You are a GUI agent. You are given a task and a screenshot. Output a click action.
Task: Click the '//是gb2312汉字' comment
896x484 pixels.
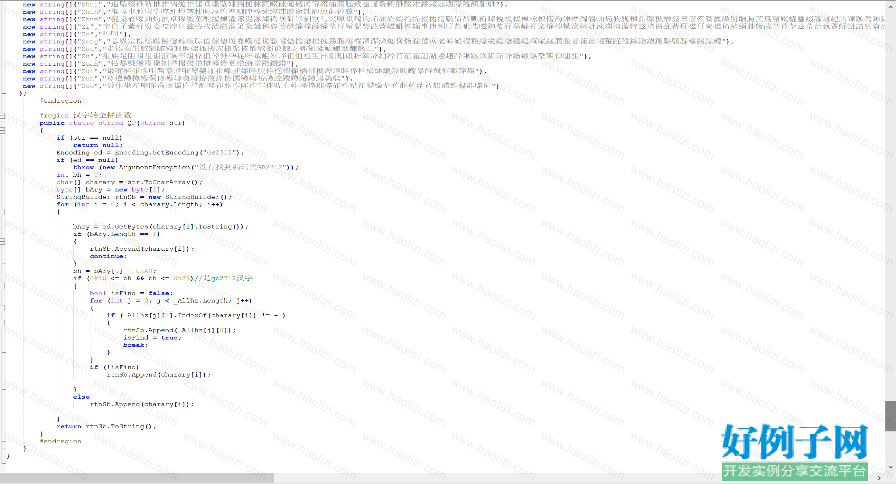(224, 278)
